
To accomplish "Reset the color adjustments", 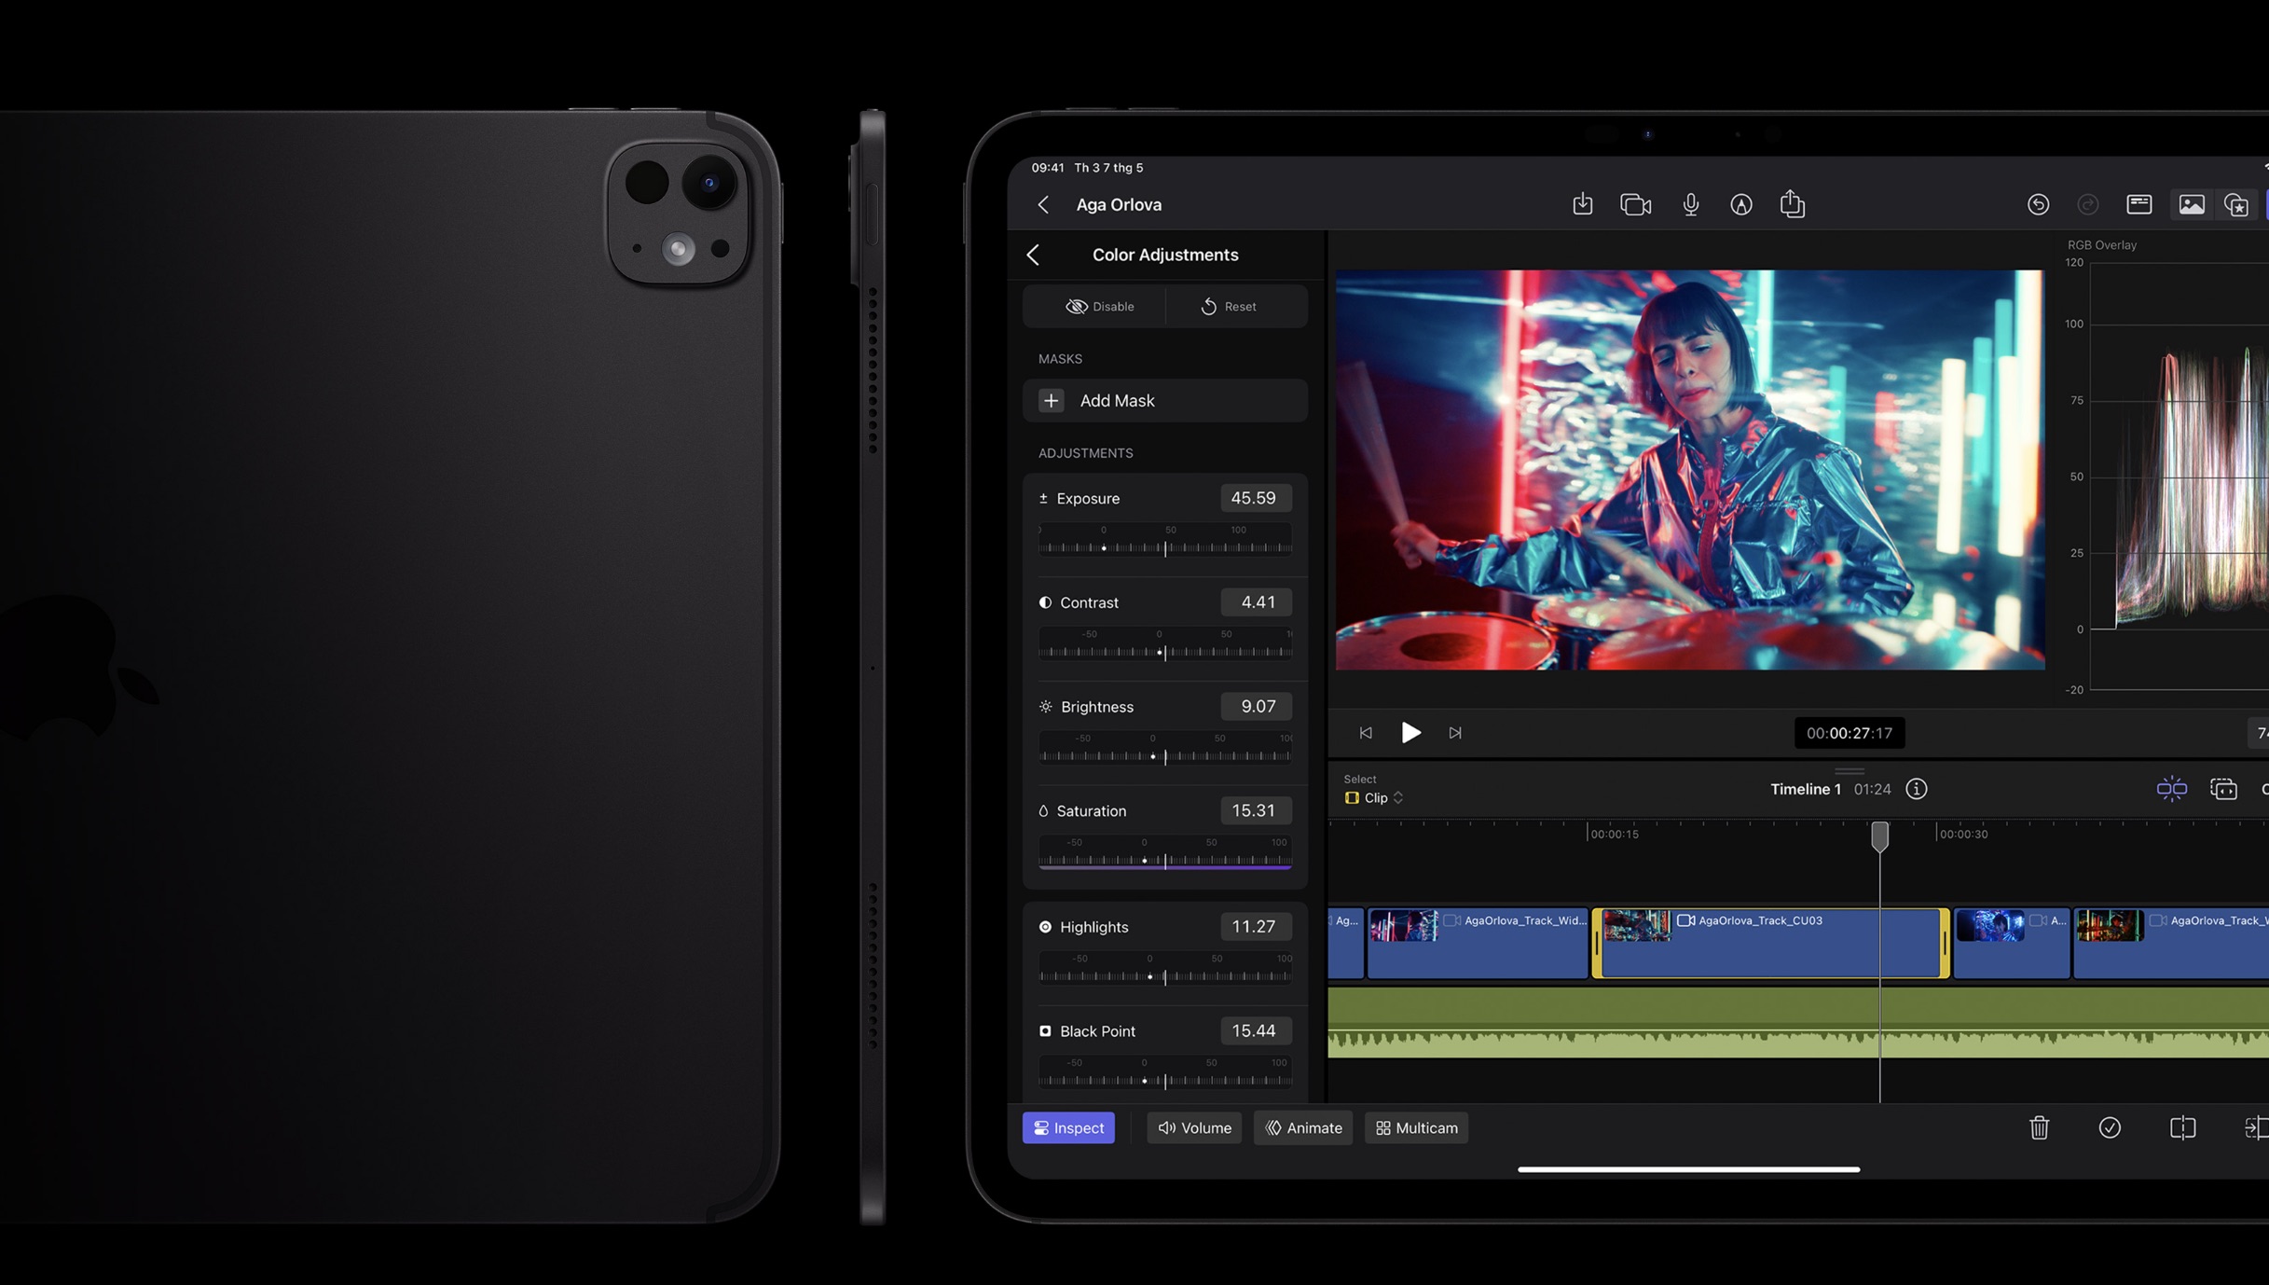I will click(1229, 306).
